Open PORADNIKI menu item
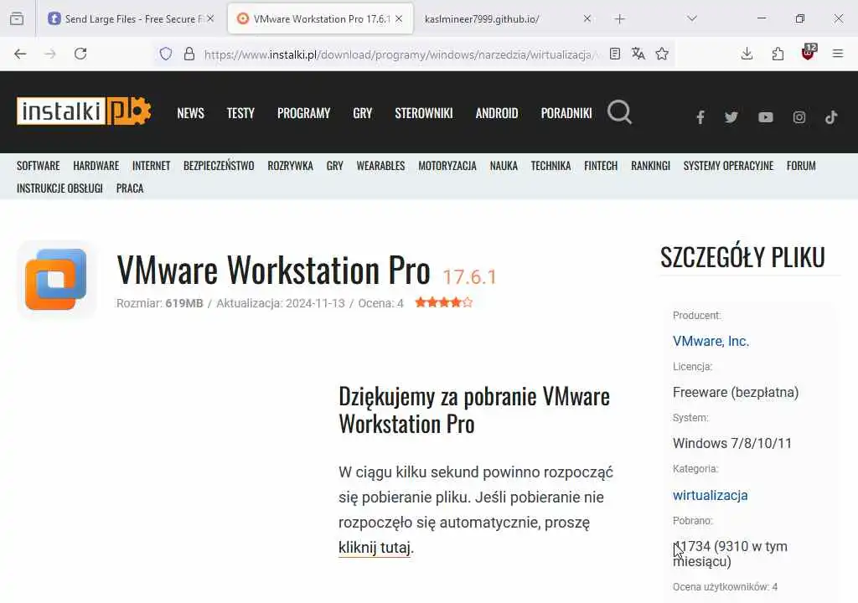858x603 pixels. pos(566,113)
